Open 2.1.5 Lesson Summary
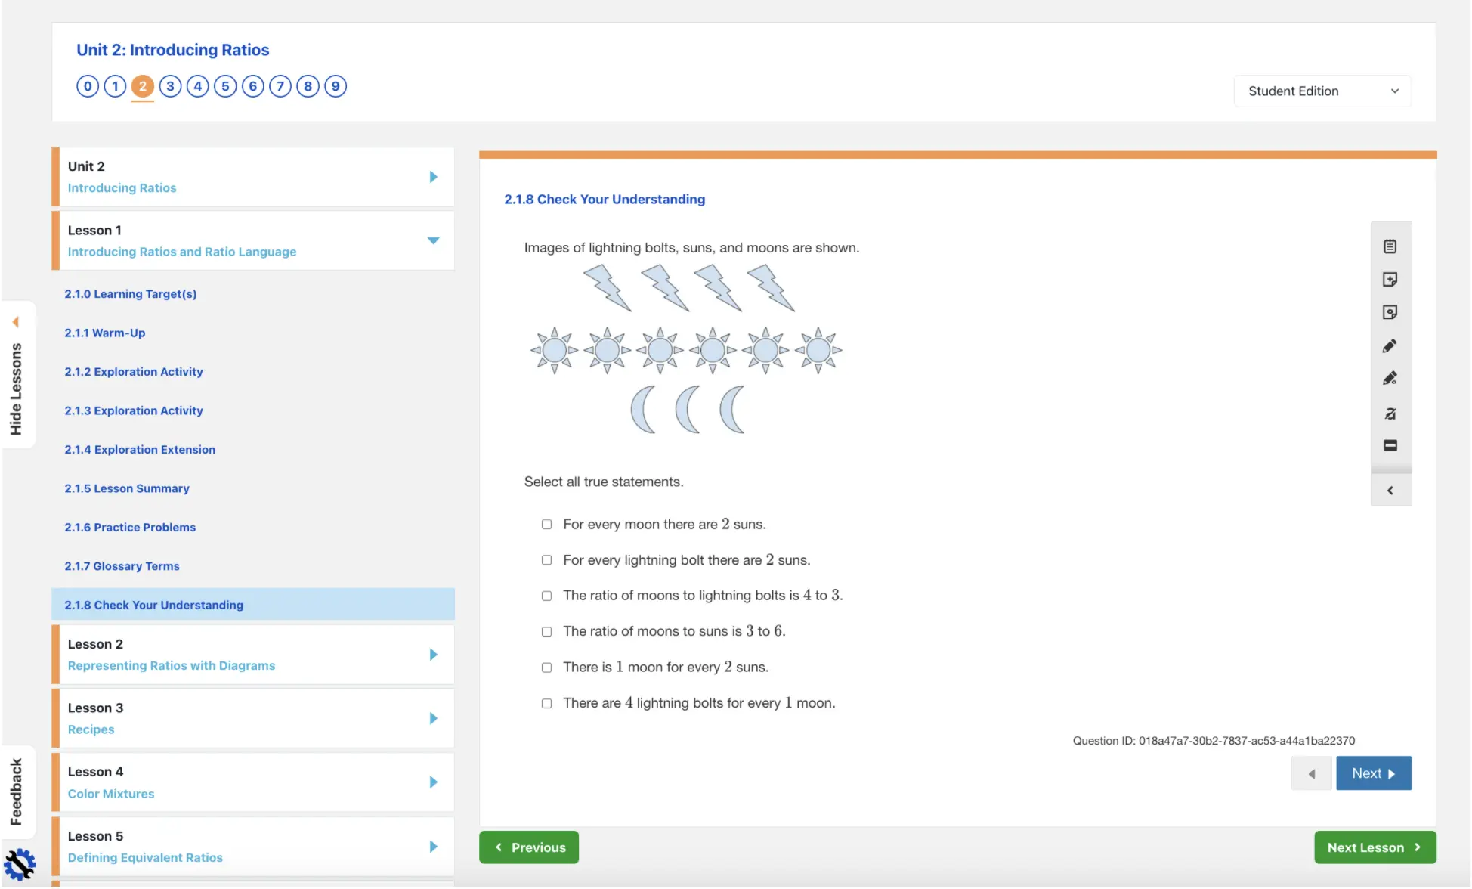The width and height of the screenshot is (1472, 889). (127, 489)
